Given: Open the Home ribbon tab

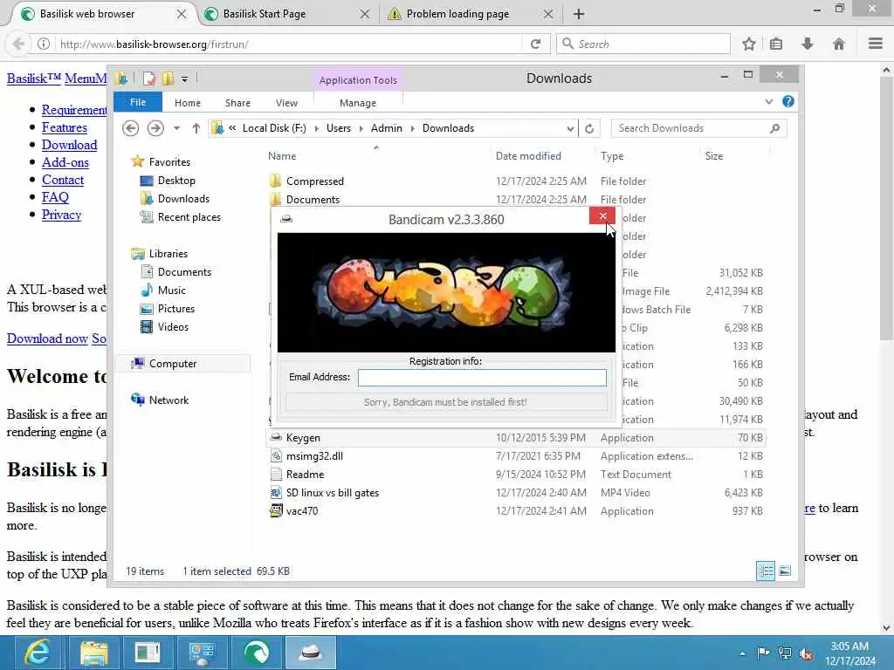Looking at the screenshot, I should click(x=188, y=103).
